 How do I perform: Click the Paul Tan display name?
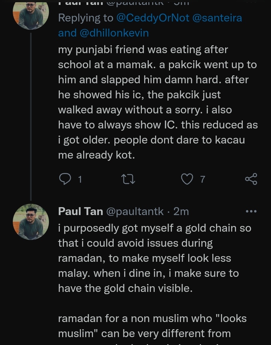[81, 211]
